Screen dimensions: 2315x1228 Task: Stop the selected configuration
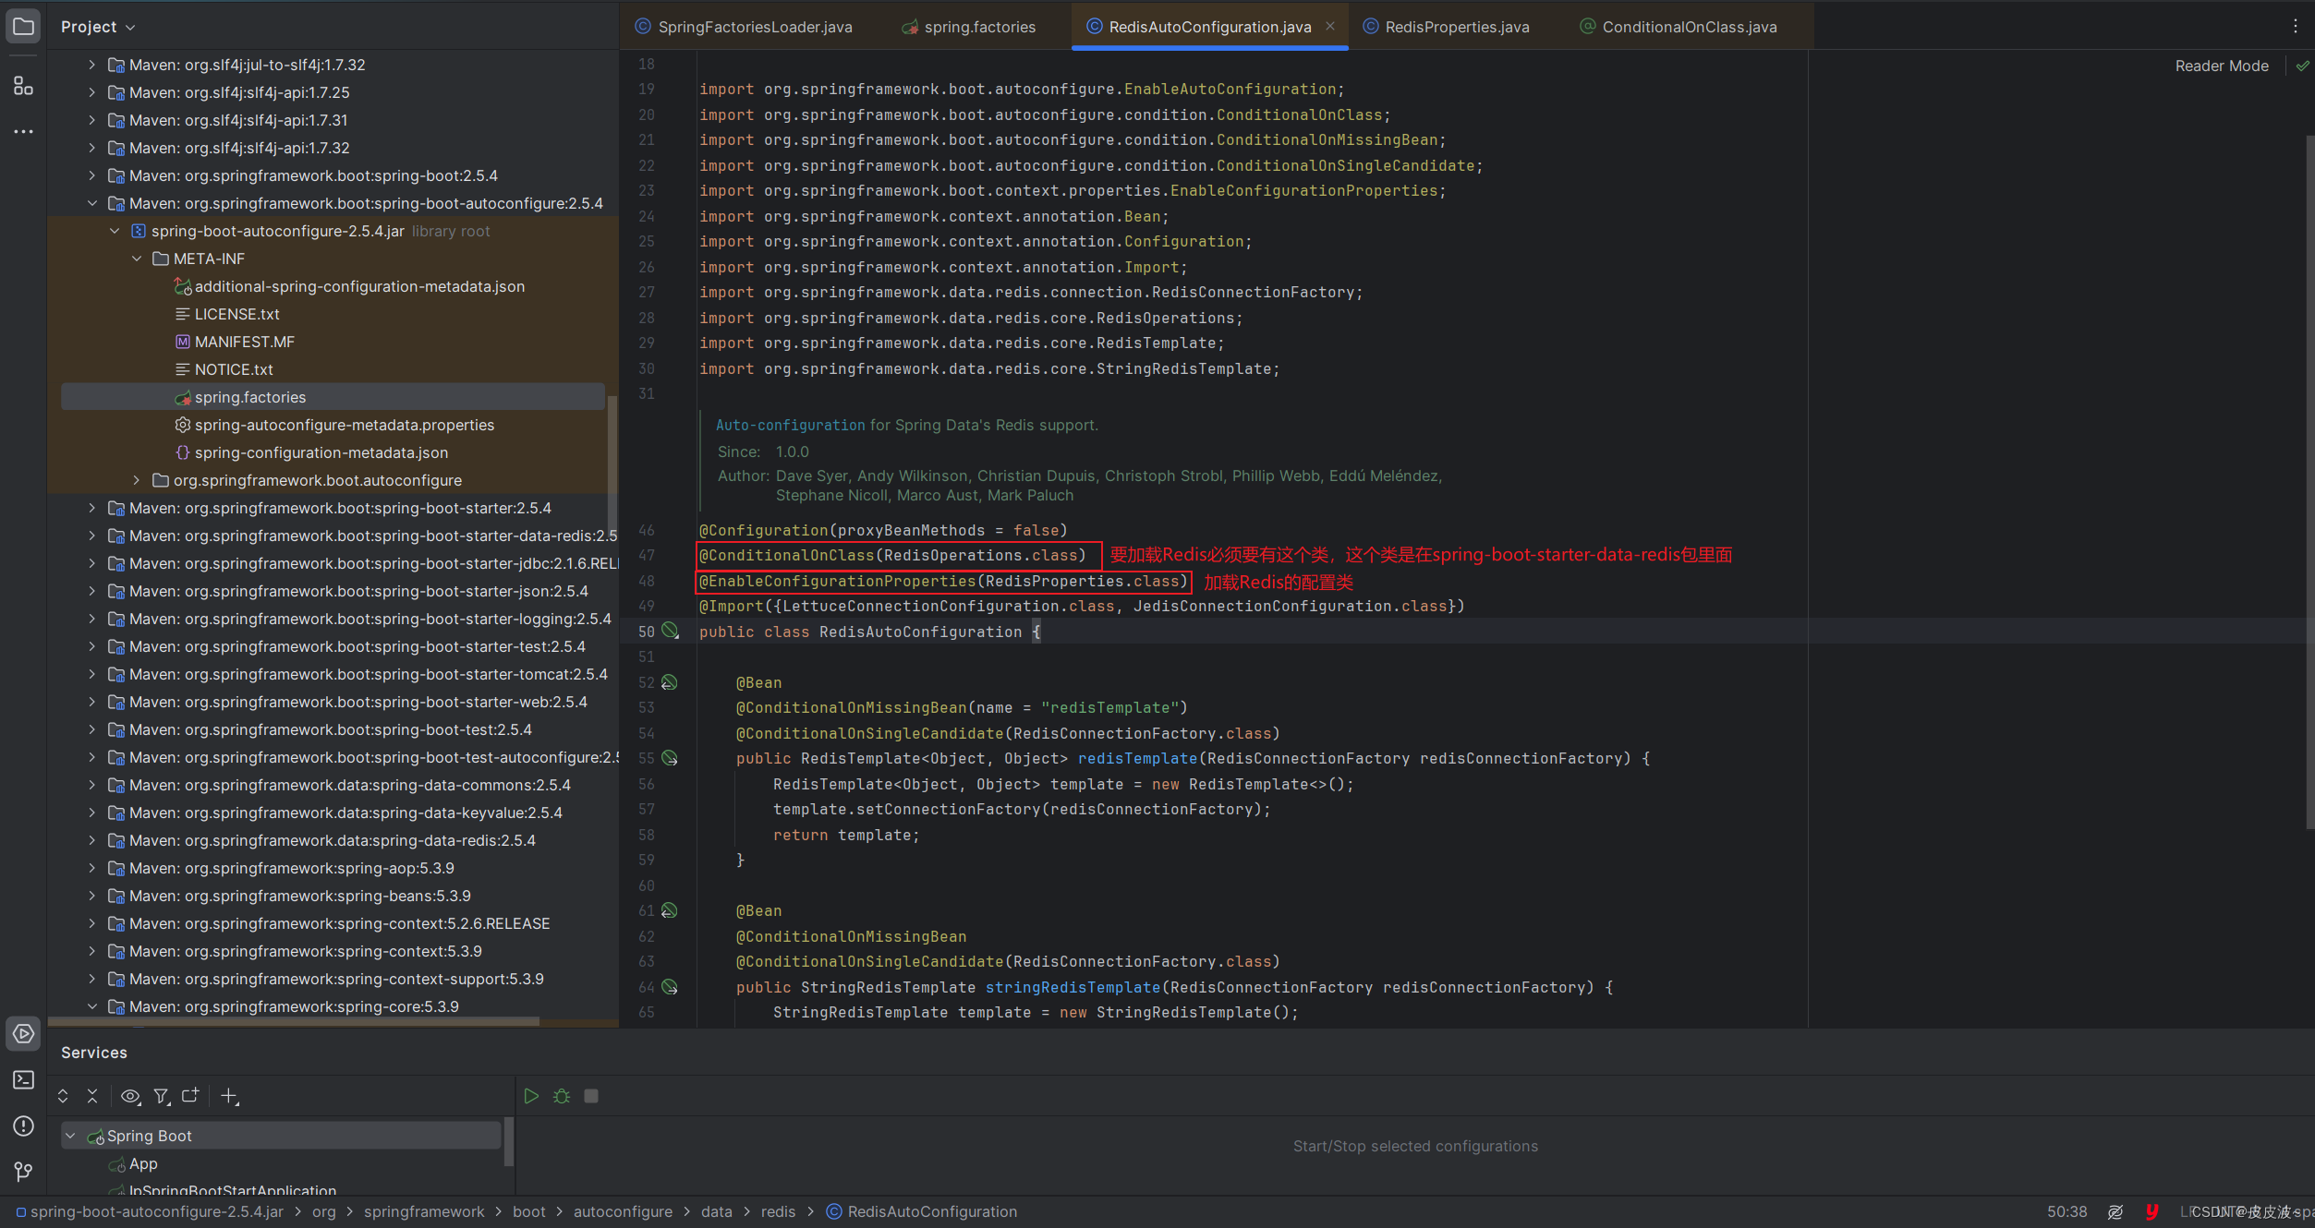pyautogui.click(x=591, y=1096)
